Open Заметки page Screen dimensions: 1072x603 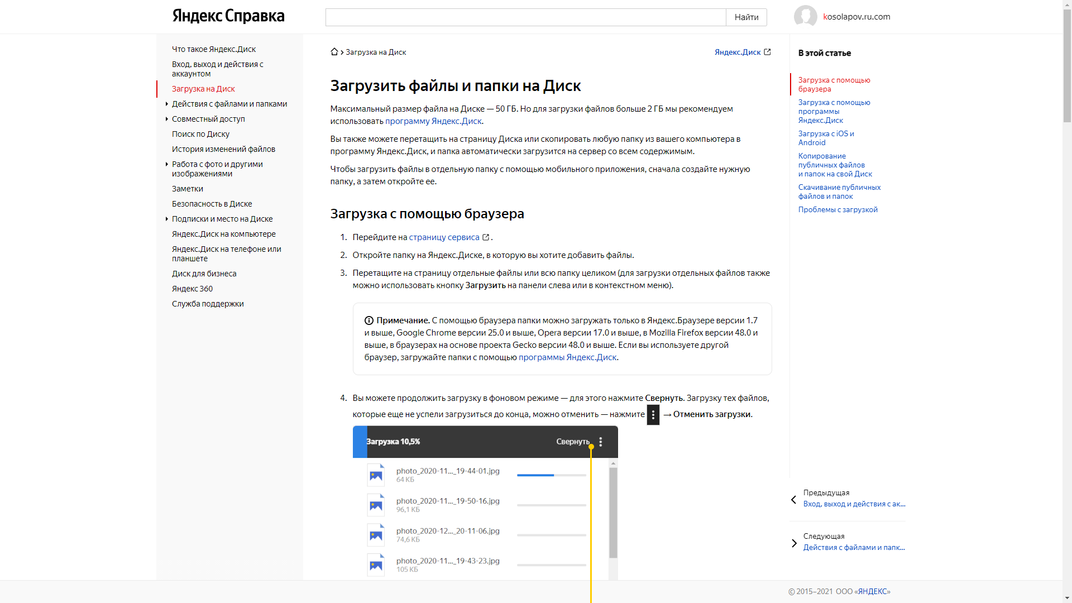(188, 189)
